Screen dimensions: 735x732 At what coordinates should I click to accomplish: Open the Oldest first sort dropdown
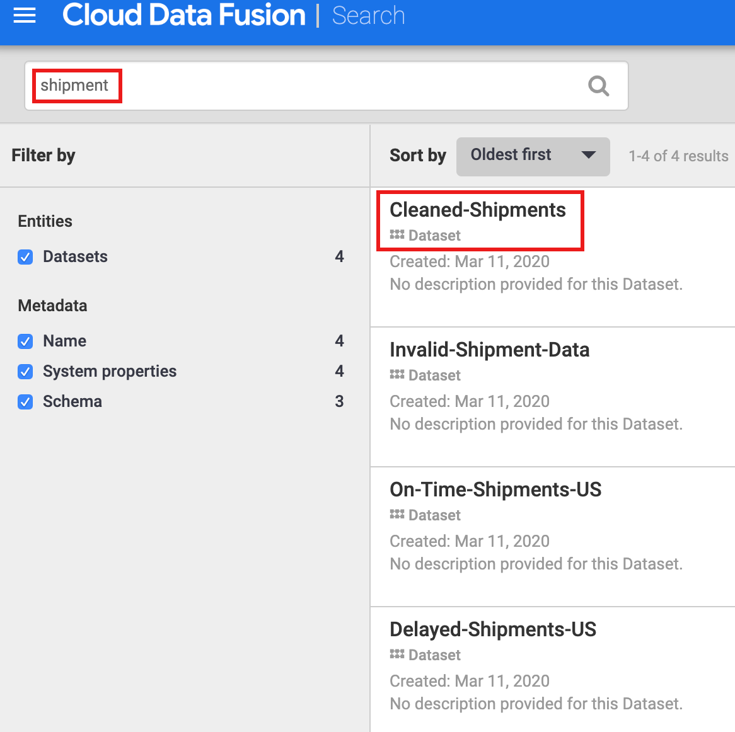[x=511, y=155]
